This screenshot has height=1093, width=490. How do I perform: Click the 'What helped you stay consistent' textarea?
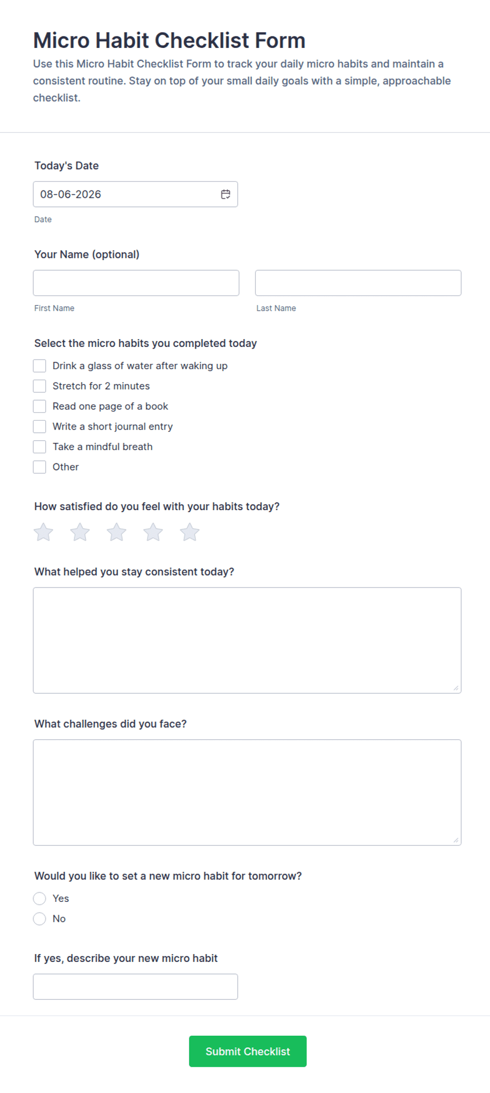click(x=247, y=640)
